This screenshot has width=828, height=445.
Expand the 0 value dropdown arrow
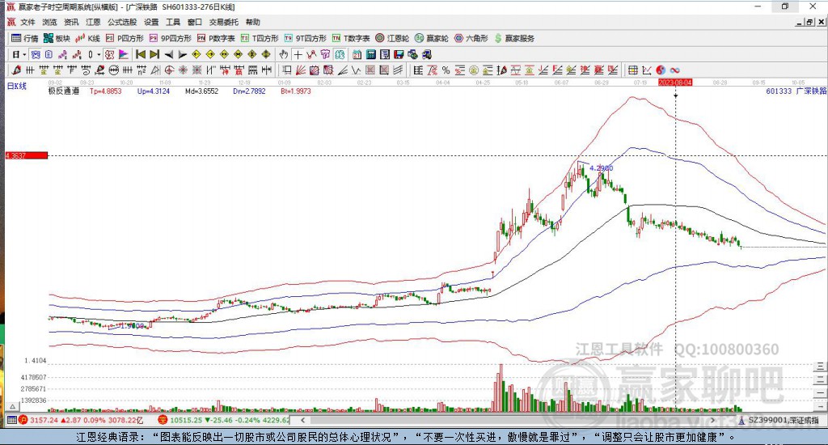coord(98,54)
